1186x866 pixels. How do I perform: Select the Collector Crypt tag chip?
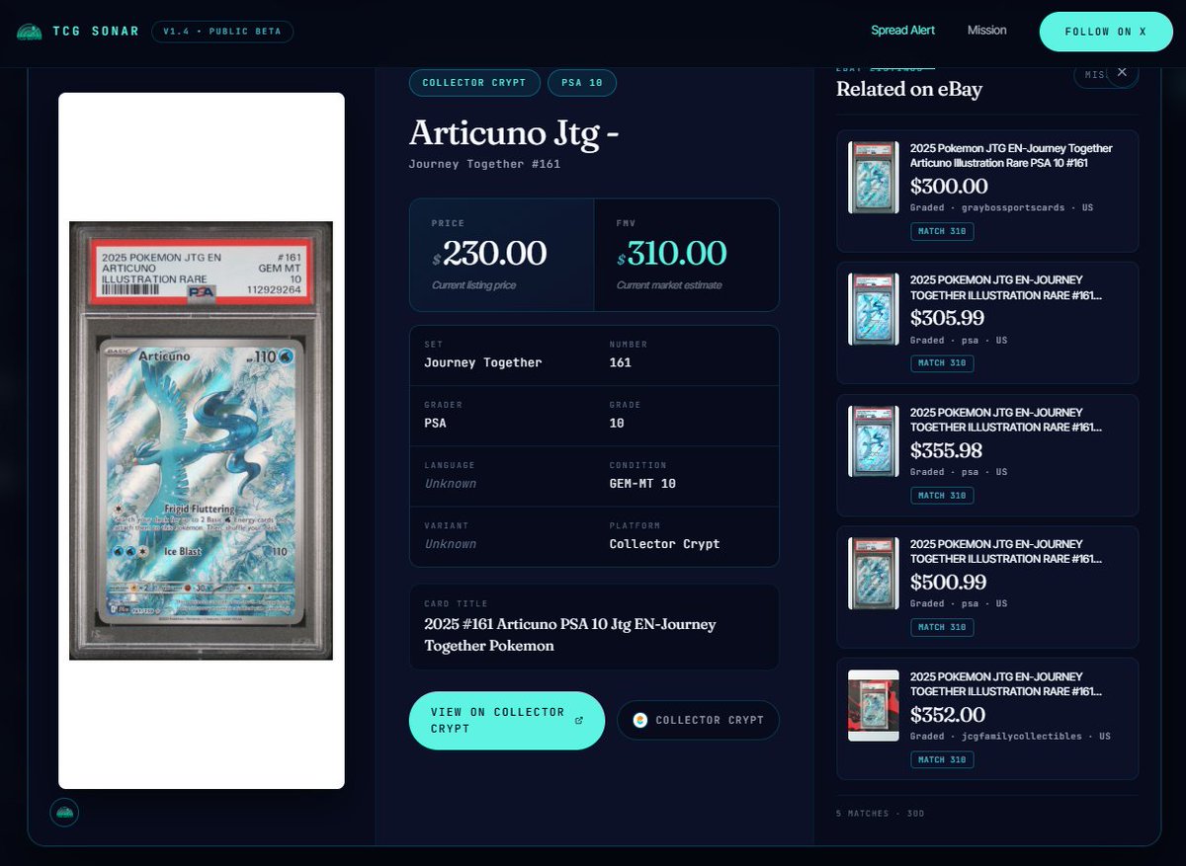(x=474, y=83)
